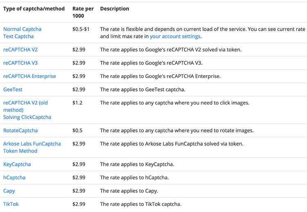Select the $2.99 rate for reCAPTCHA V3
Viewport: 307px width, 212px height.
pyautogui.click(x=79, y=63)
